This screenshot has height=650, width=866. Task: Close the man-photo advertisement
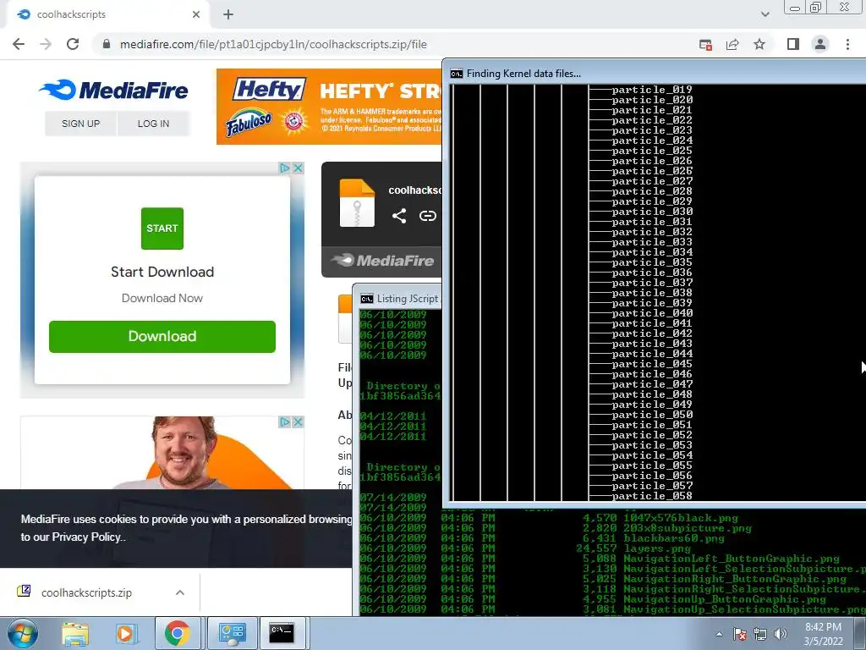(299, 422)
